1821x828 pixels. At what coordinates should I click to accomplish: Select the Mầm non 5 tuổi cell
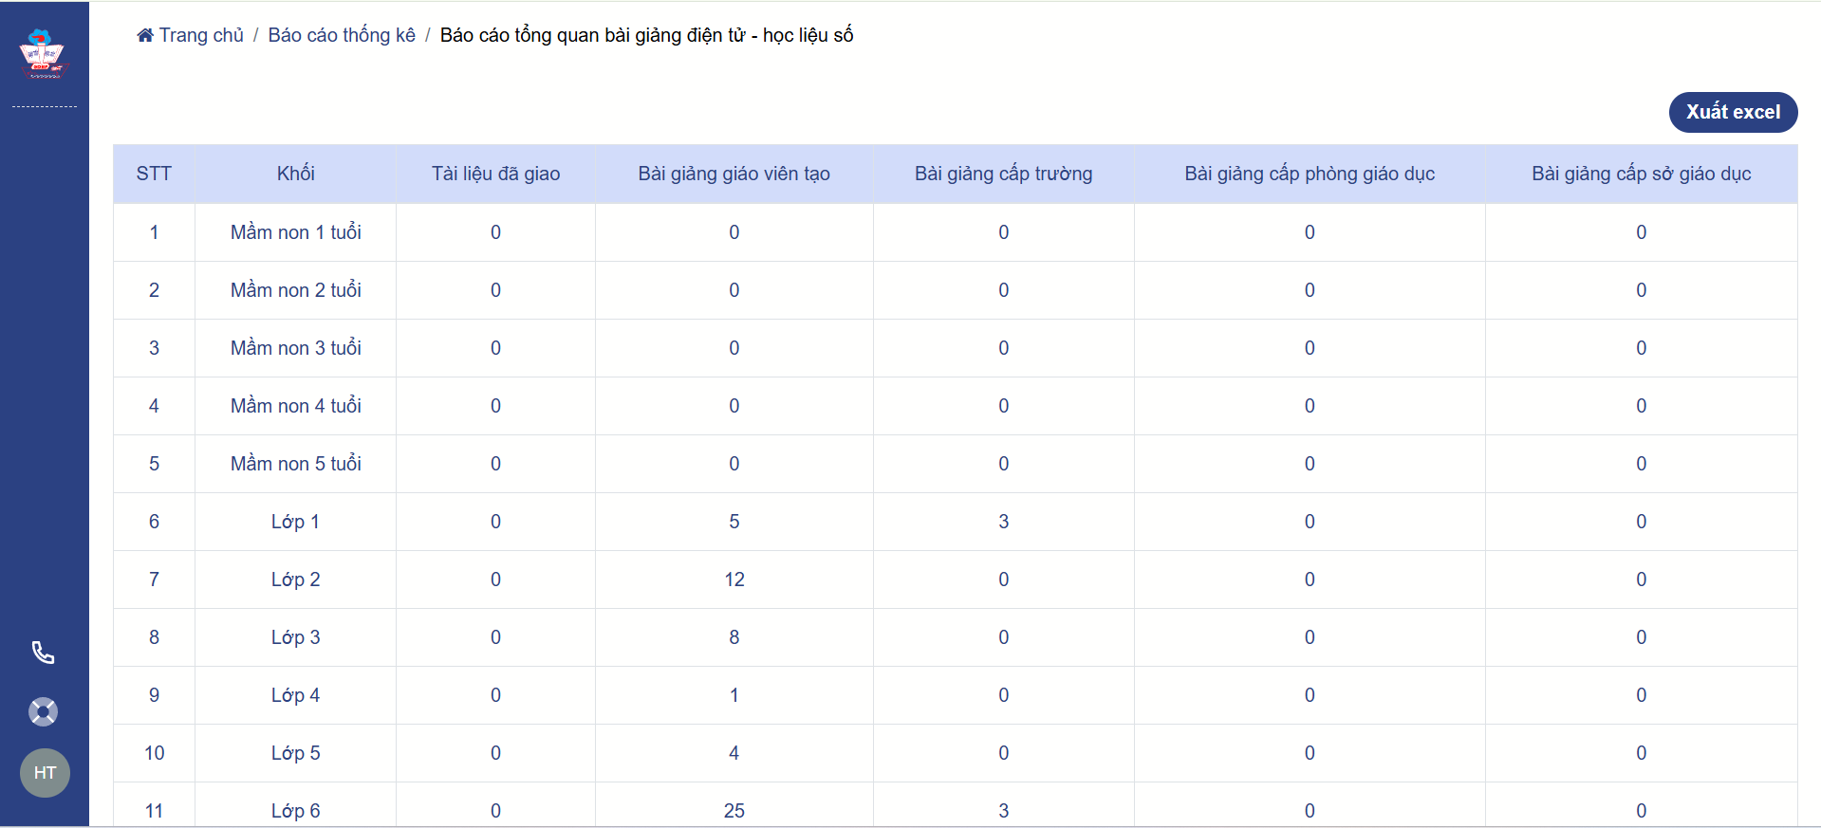(x=295, y=464)
